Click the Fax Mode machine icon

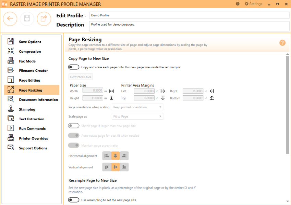coord(11,60)
